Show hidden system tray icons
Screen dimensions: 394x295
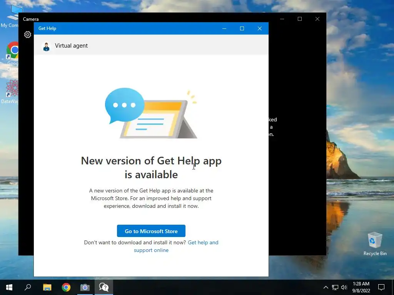pyautogui.click(x=326, y=287)
